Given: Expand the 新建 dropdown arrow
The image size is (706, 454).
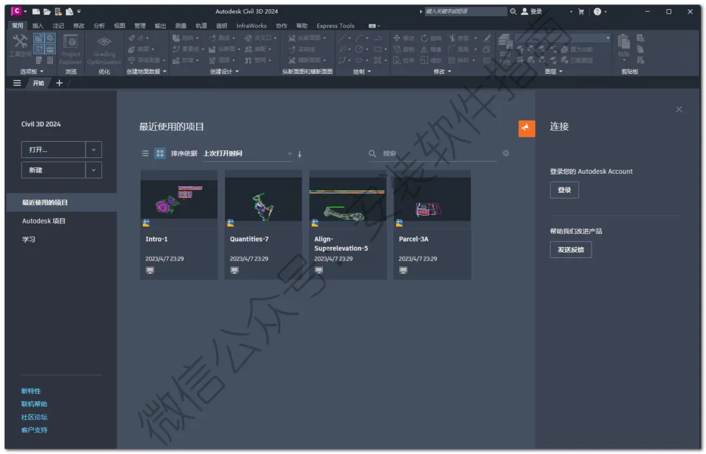Looking at the screenshot, I should 93,170.
